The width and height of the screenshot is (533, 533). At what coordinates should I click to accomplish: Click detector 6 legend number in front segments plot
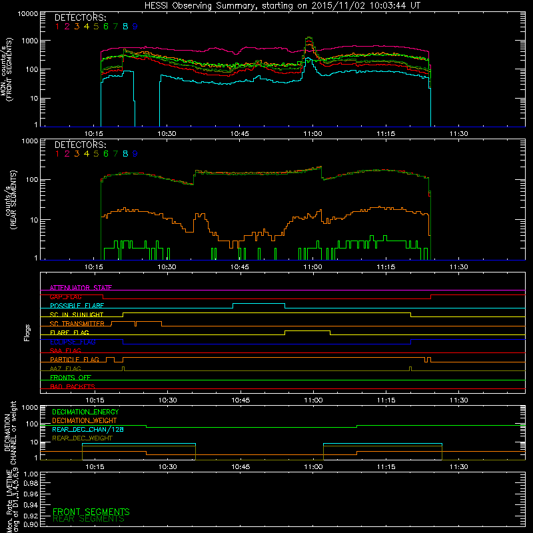106,27
